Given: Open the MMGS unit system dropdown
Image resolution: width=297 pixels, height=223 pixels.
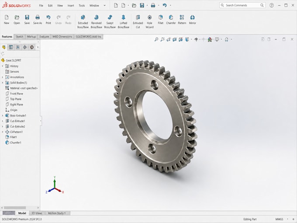Looking at the screenshot, I should 287,219.
